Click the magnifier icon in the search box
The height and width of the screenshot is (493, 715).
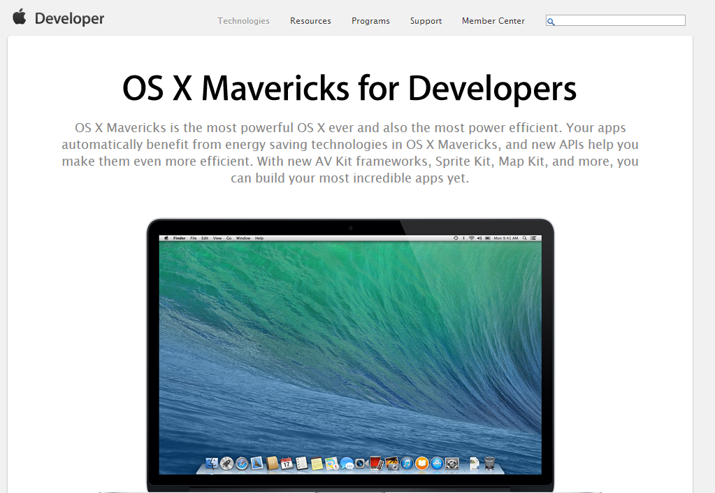pyautogui.click(x=551, y=22)
